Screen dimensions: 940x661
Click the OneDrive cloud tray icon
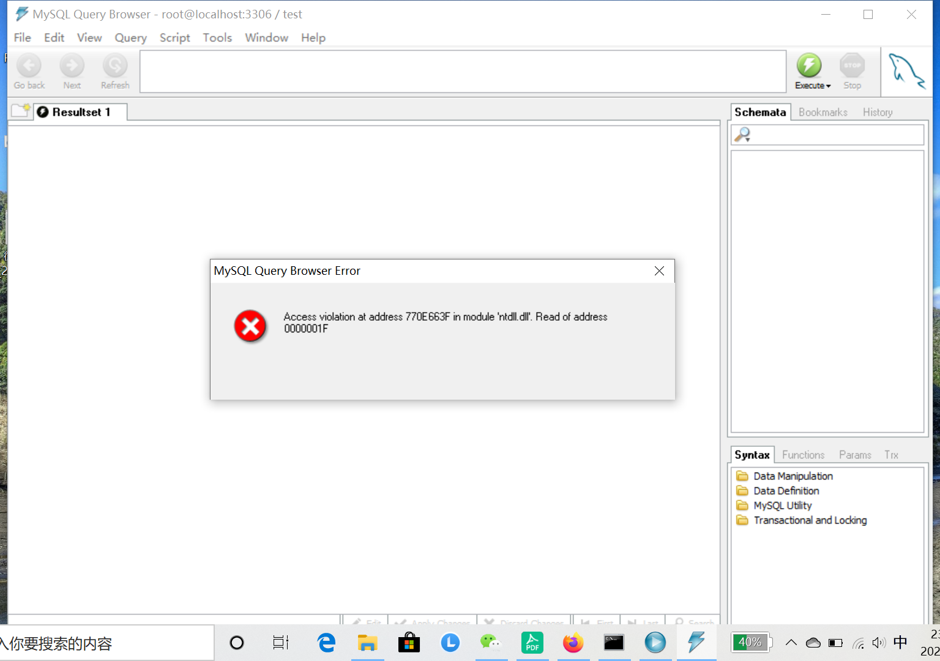813,643
